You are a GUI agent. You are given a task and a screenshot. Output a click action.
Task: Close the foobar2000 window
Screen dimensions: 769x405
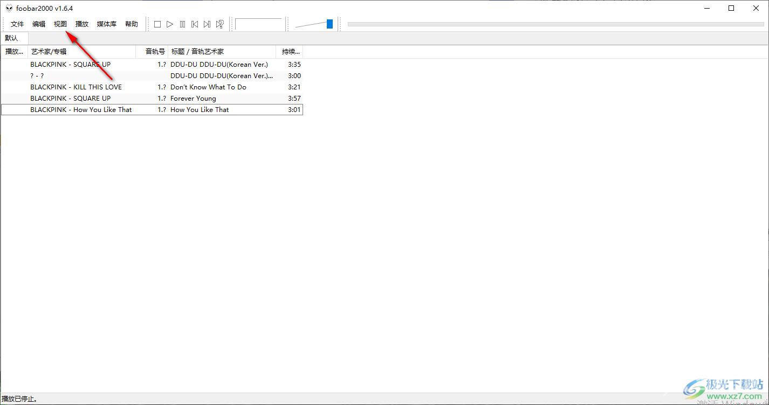(756, 8)
